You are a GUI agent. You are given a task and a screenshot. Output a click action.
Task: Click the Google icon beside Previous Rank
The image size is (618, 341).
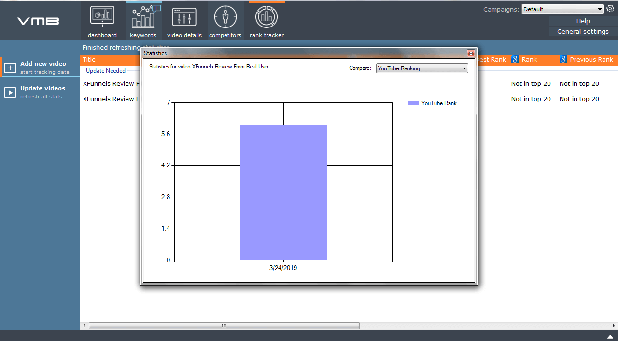[x=563, y=60]
